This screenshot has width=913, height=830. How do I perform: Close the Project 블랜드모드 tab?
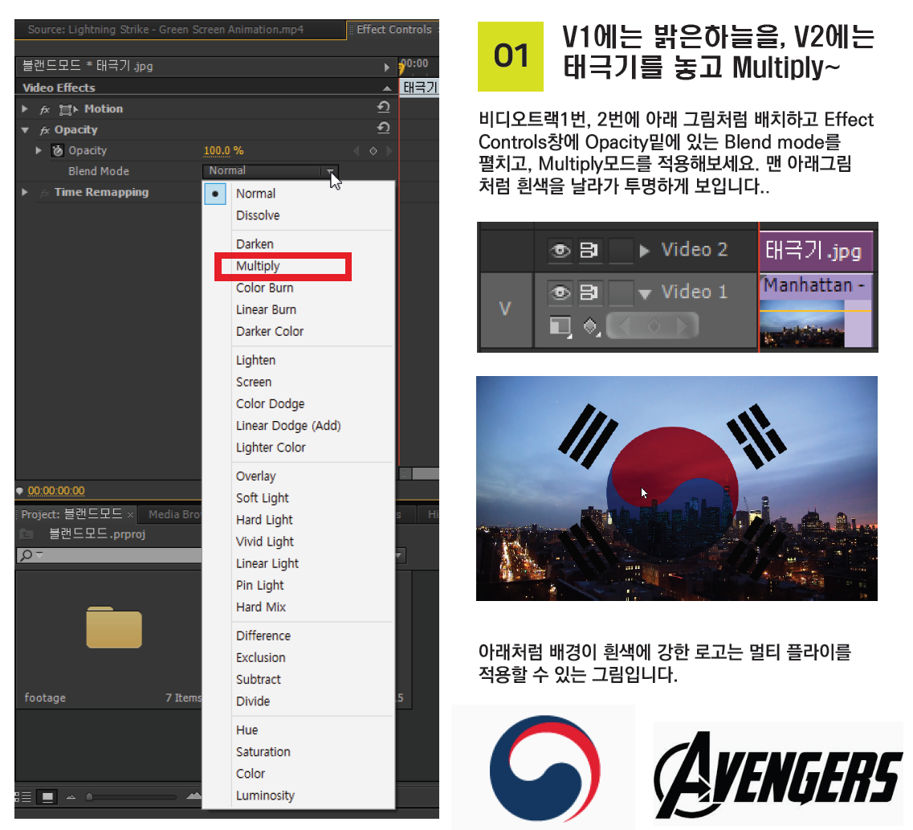coord(130,515)
